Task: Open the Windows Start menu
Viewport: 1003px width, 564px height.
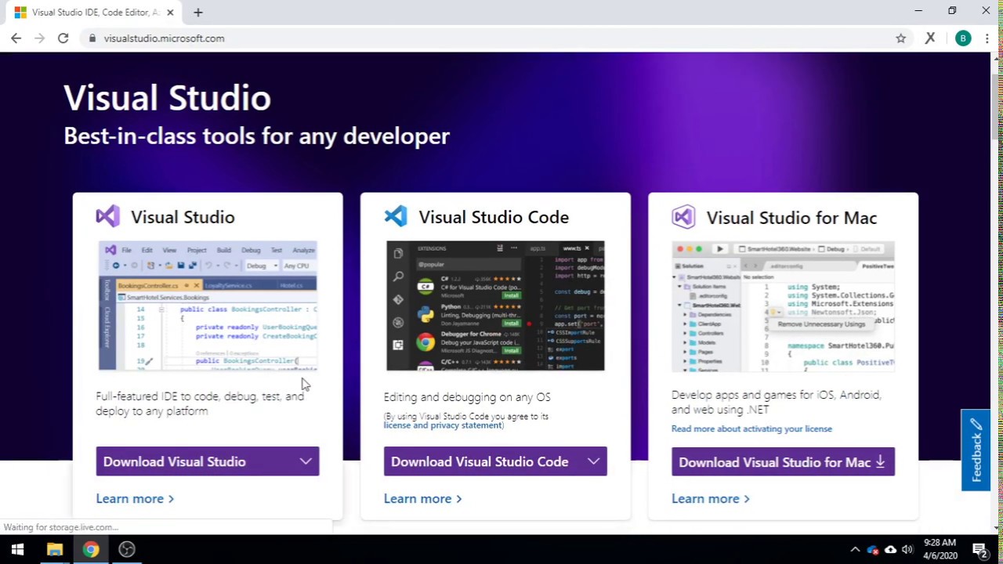Action: tap(17, 549)
